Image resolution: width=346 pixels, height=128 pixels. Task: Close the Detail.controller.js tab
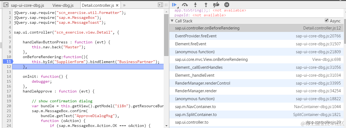coord(117,5)
